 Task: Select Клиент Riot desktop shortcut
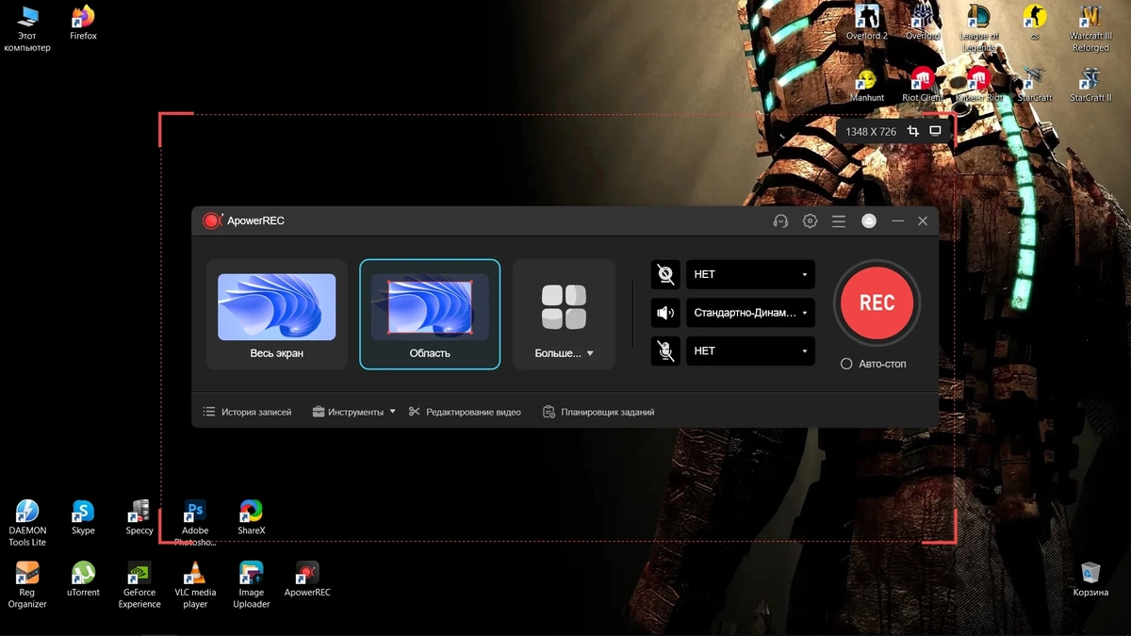point(979,85)
